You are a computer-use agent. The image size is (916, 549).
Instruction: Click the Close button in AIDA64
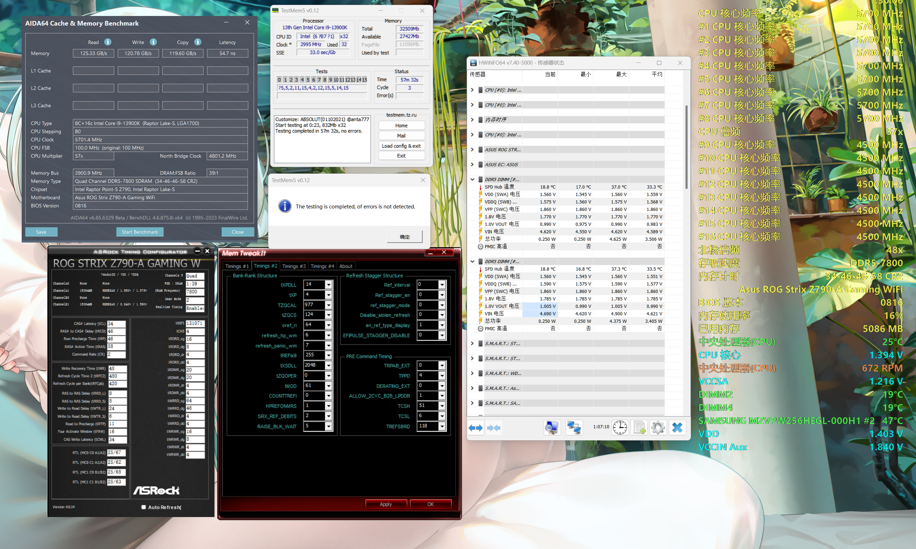(x=238, y=232)
